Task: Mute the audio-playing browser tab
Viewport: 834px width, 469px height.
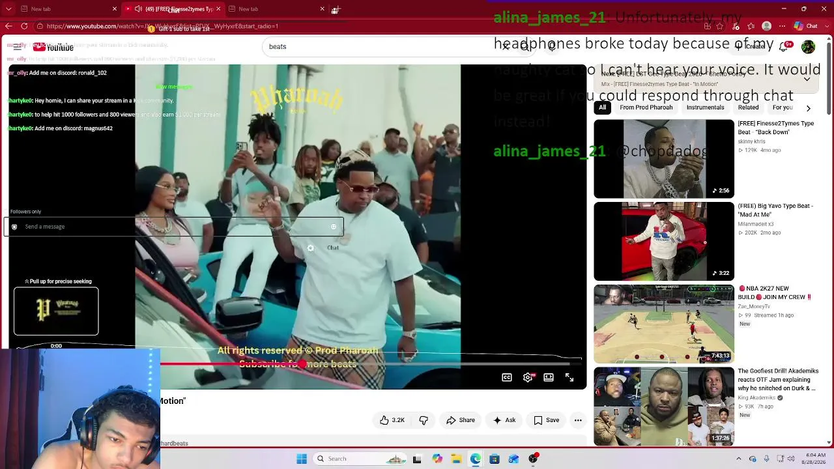Action: tap(138, 9)
